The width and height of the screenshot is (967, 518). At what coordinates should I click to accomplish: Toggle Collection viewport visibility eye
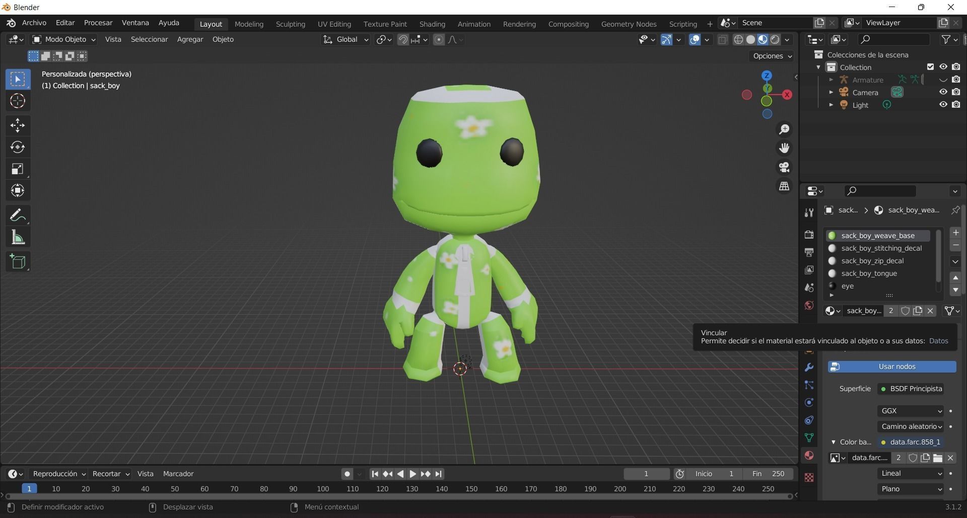(943, 67)
